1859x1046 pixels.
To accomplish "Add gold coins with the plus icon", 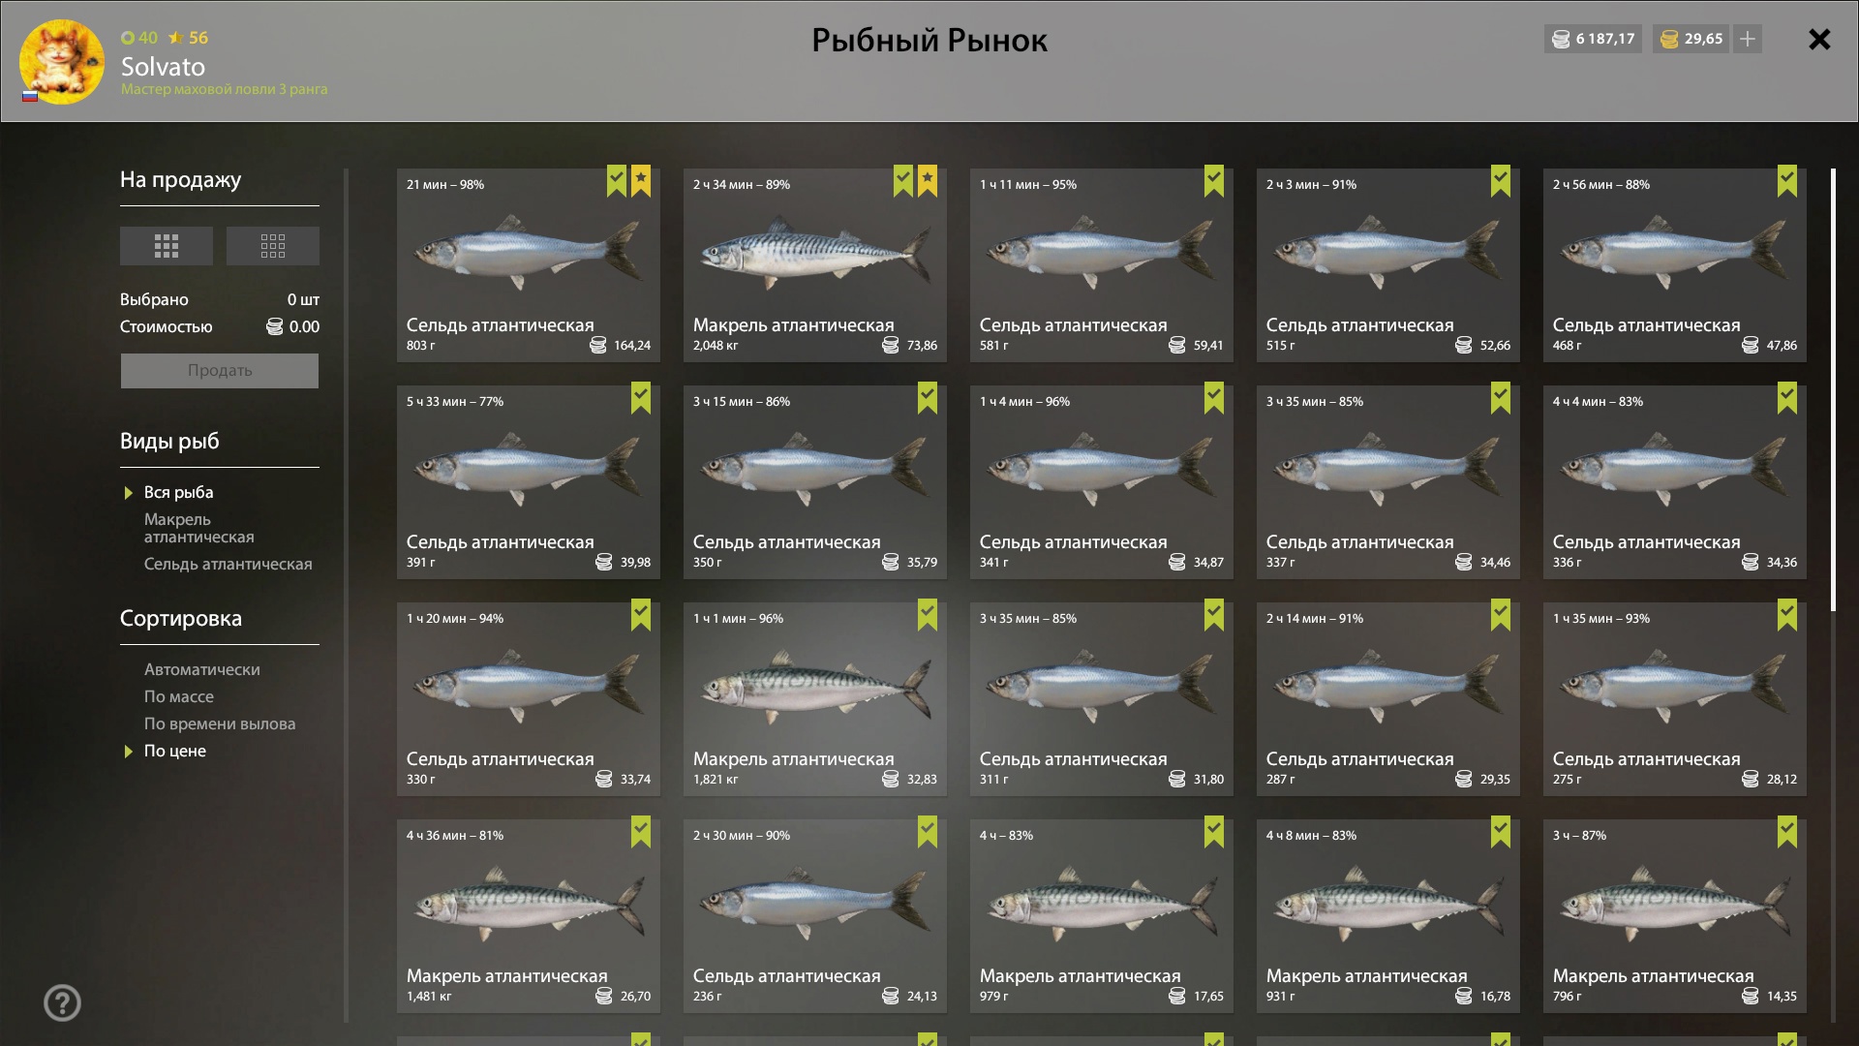I will 1748,39.
